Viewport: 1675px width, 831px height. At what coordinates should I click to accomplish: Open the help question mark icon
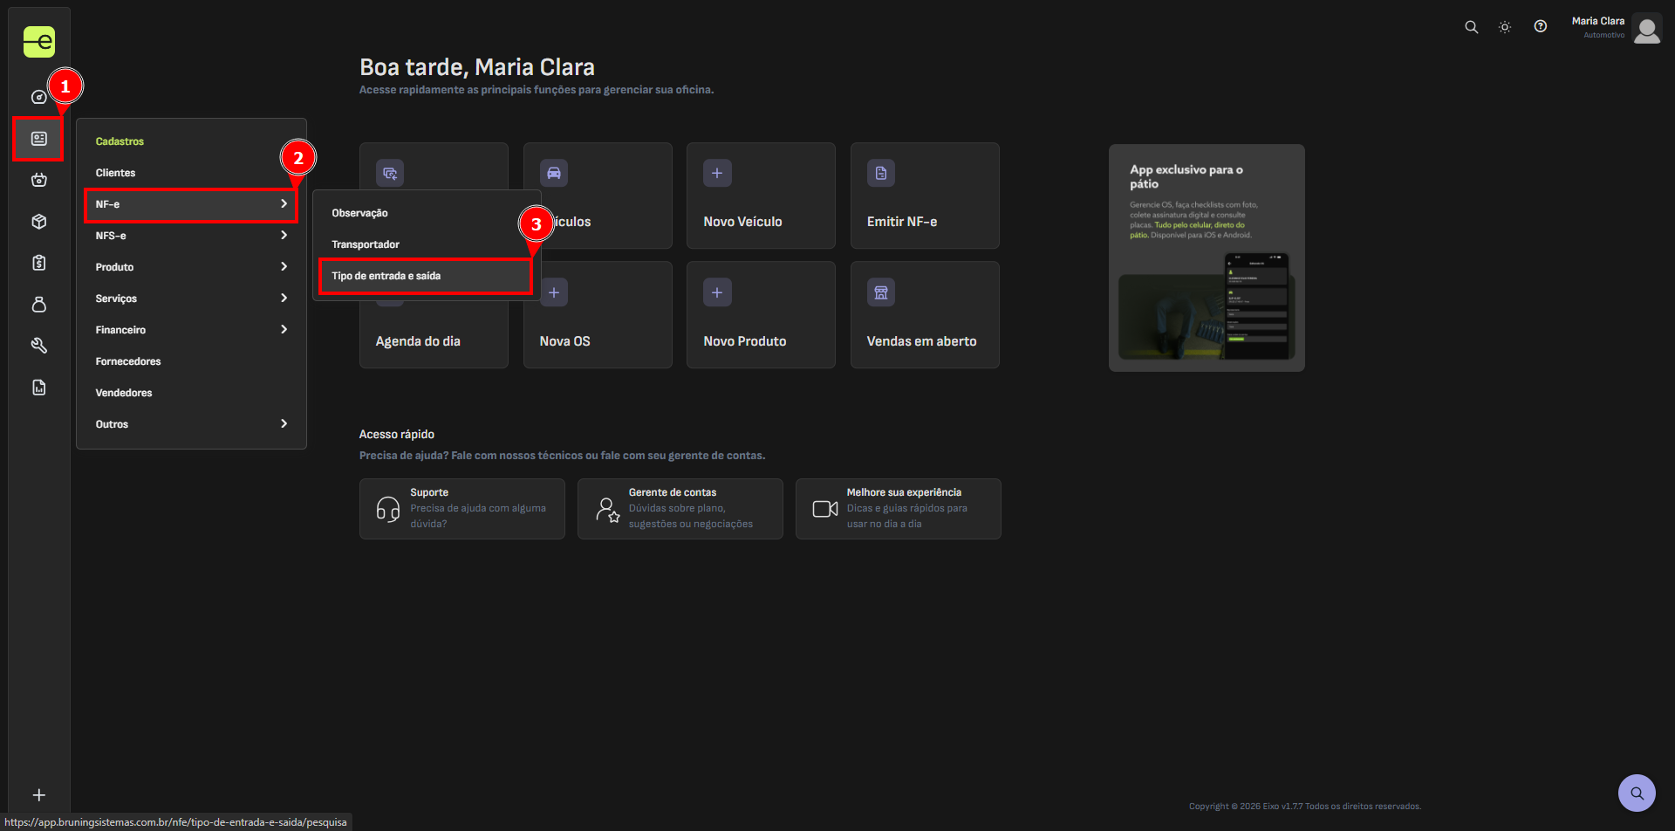click(x=1541, y=27)
